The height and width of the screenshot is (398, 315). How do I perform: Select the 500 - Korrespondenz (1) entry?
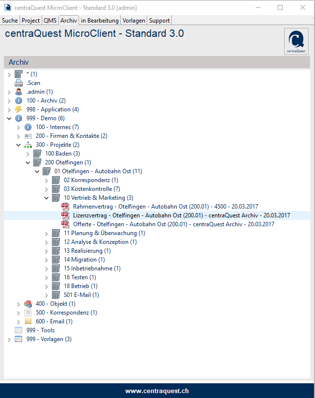pyautogui.click(x=66, y=313)
